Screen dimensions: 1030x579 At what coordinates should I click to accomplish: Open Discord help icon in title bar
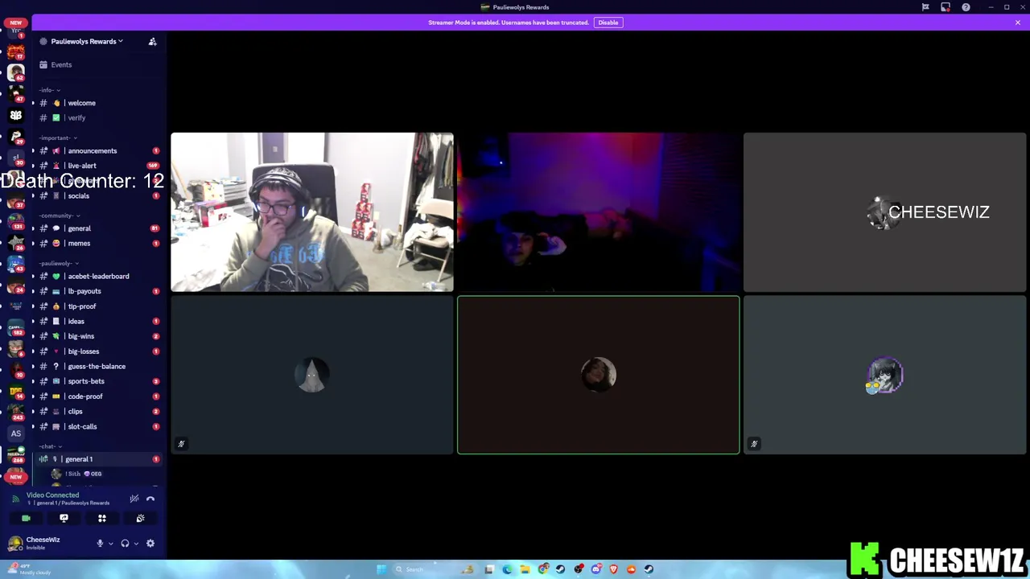click(x=966, y=7)
